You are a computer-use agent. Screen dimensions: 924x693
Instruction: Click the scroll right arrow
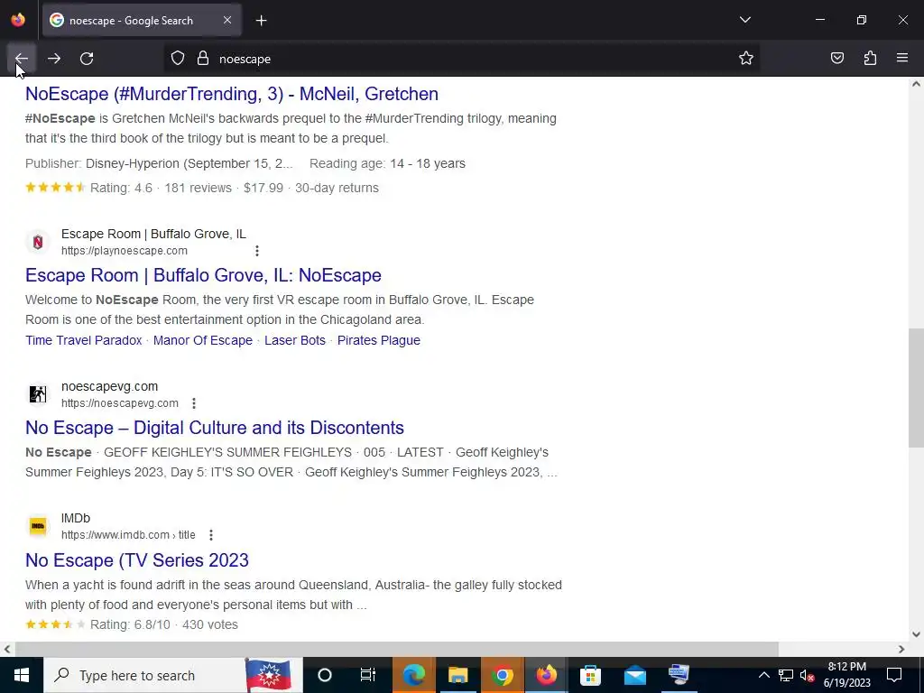(x=901, y=650)
